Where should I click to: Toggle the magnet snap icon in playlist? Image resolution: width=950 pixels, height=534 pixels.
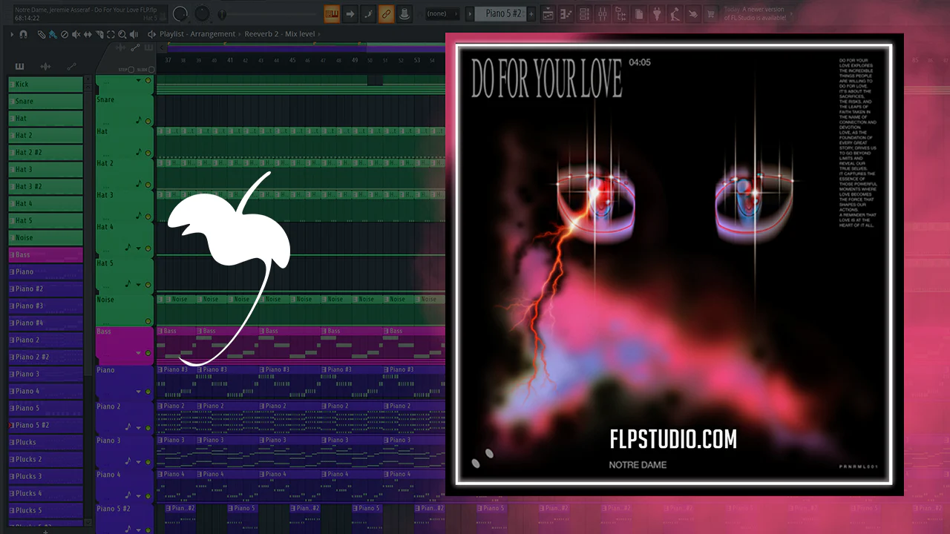click(x=23, y=34)
